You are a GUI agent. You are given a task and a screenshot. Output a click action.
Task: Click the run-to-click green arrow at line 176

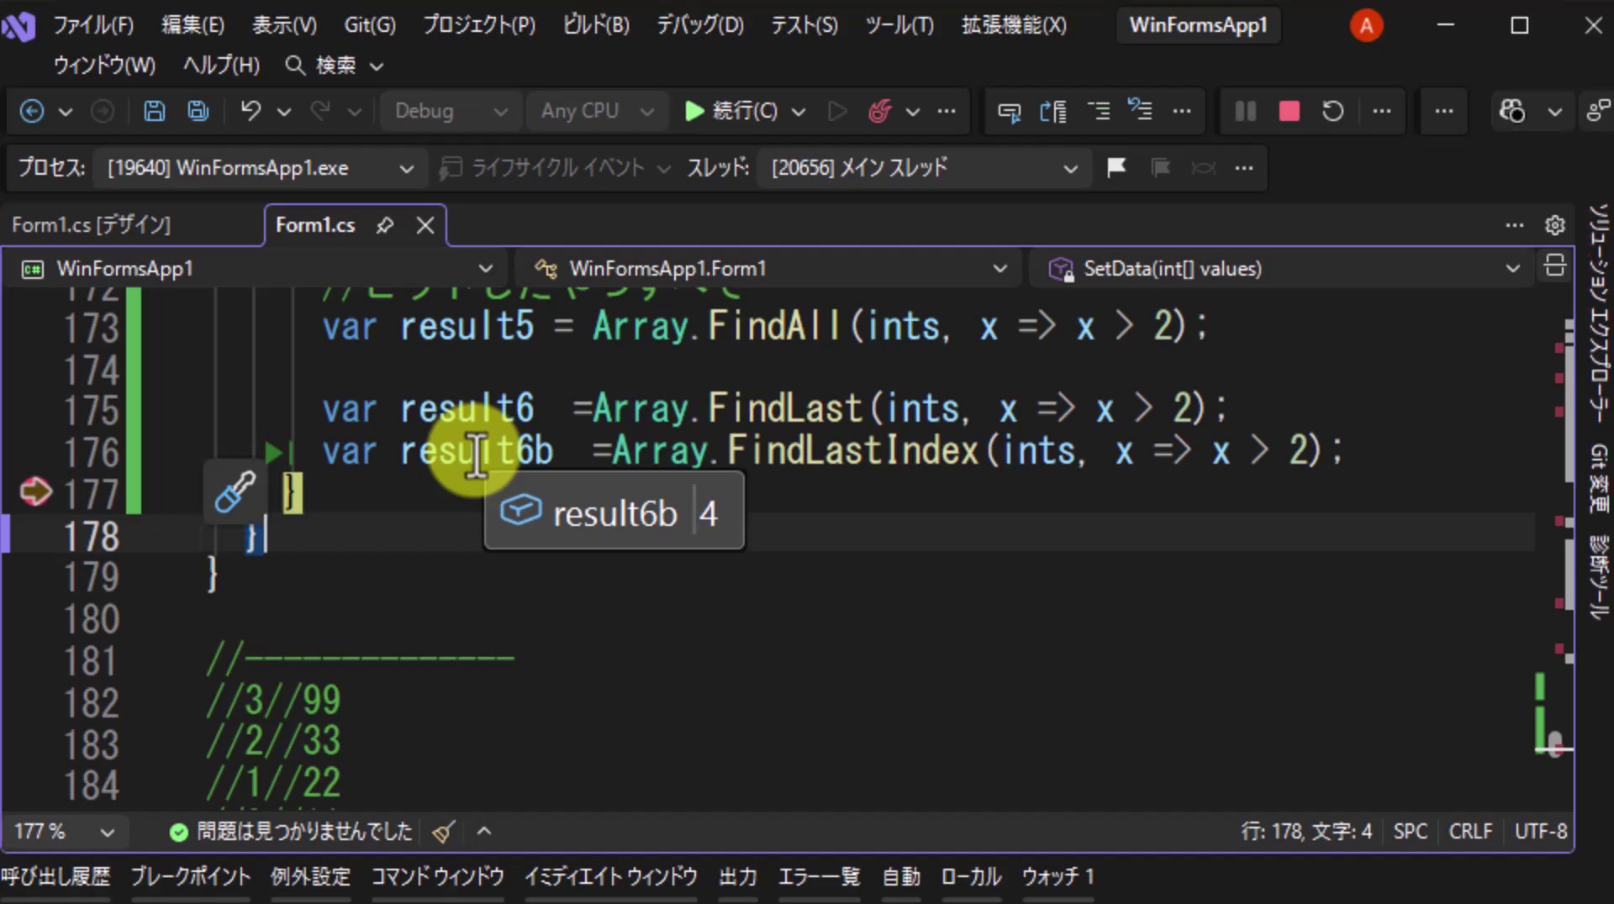(274, 452)
